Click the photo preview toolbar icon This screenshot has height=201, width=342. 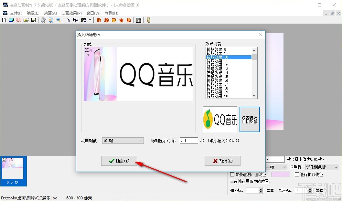139,20
